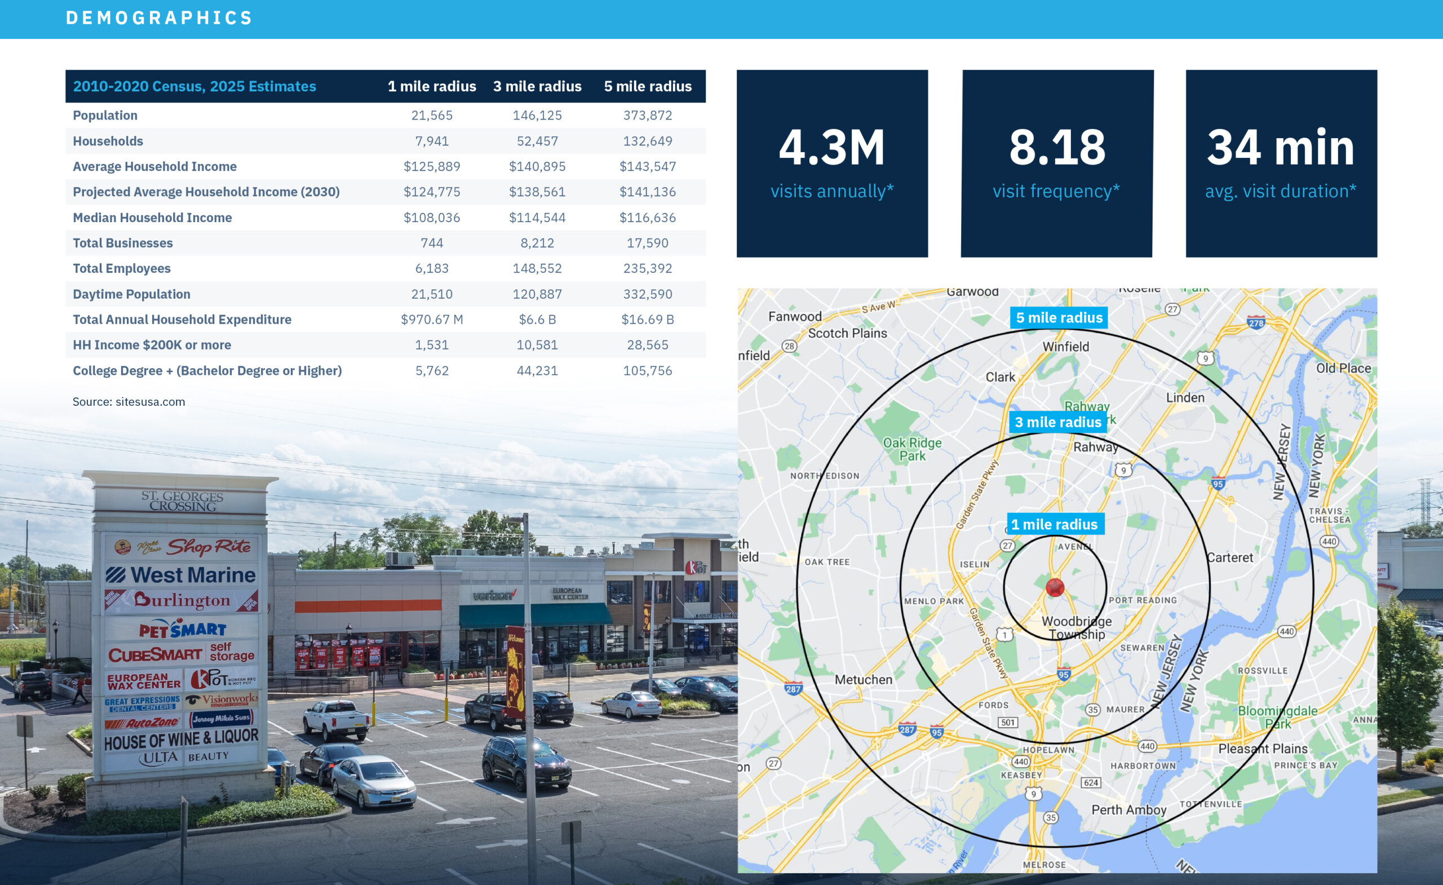Image resolution: width=1443 pixels, height=885 pixels.
Task: Click the West Marine sign panel
Action: [181, 574]
